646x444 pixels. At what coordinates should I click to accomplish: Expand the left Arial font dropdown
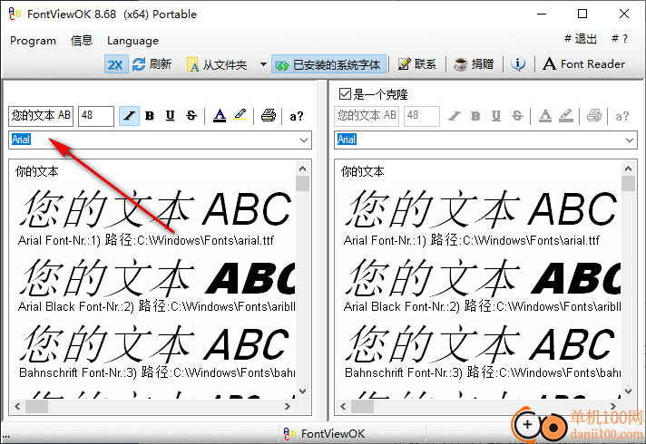pyautogui.click(x=304, y=140)
